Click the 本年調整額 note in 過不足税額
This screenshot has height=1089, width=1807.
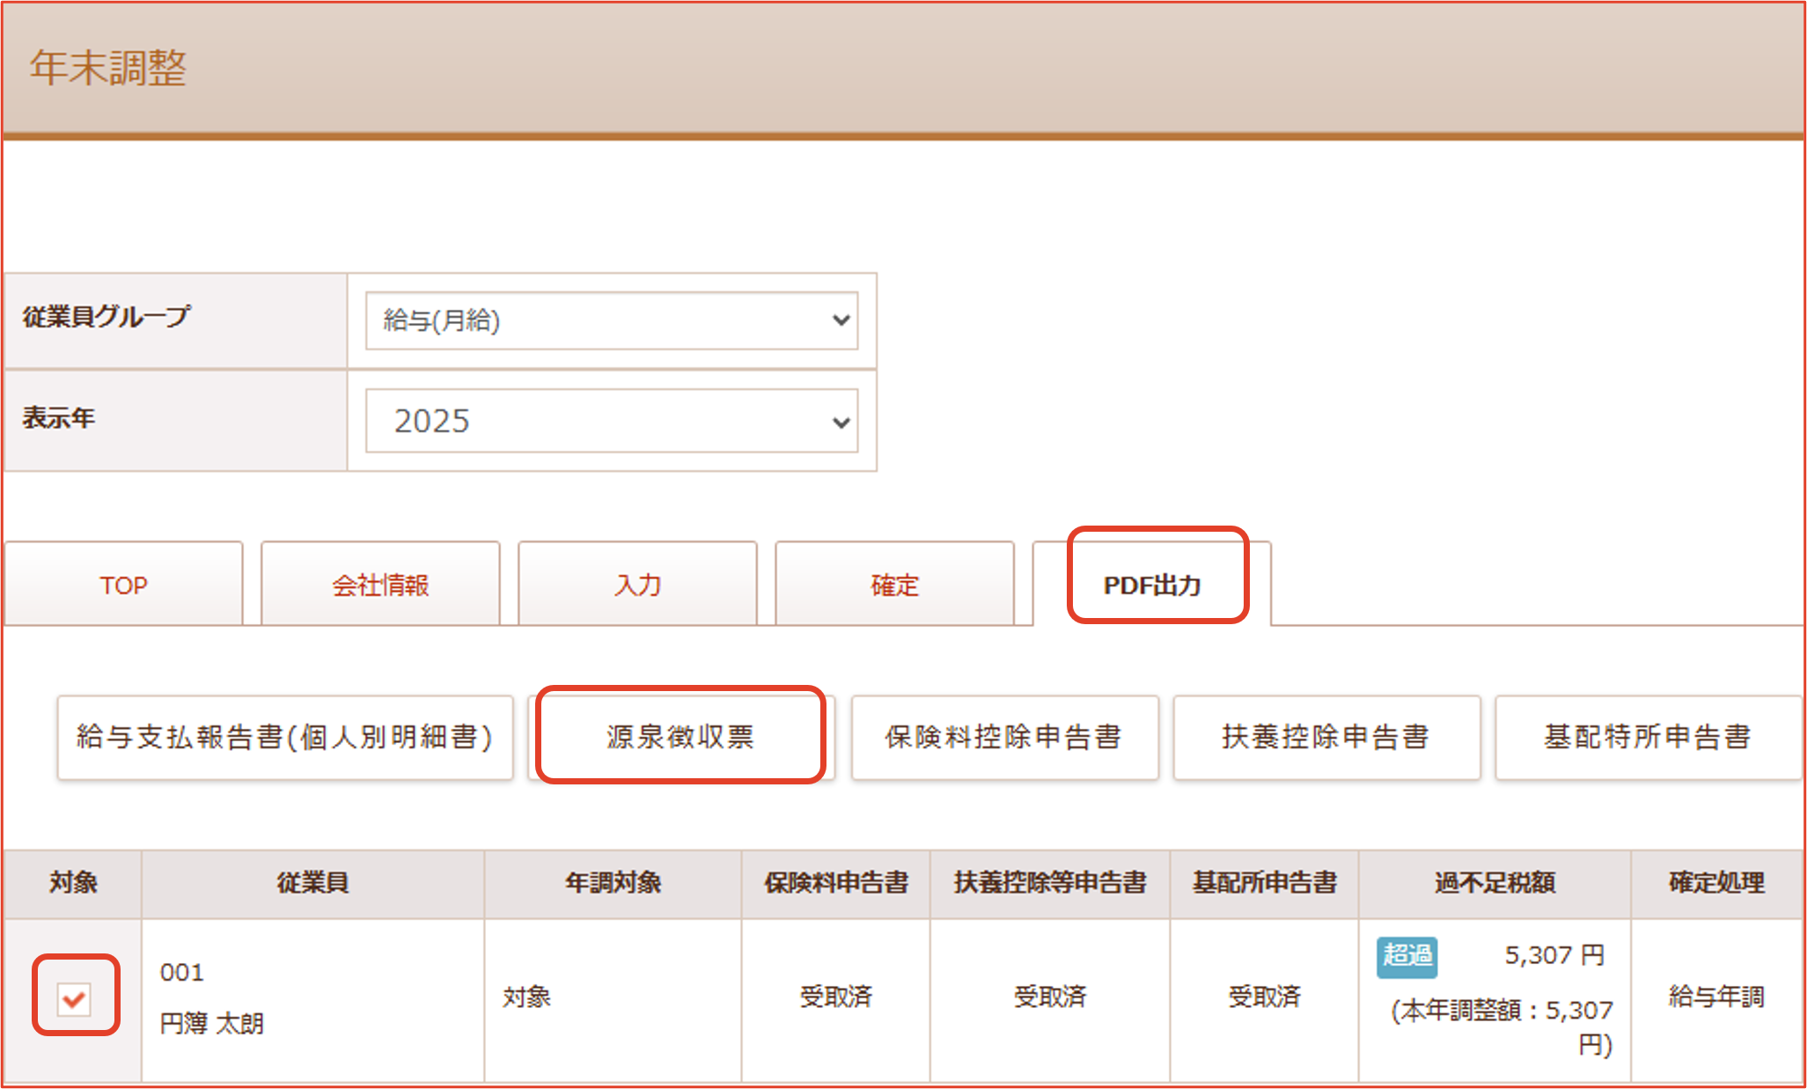1502,1027
